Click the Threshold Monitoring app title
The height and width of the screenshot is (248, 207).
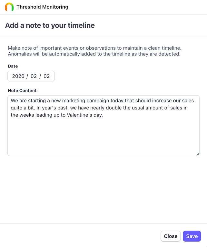42,7
